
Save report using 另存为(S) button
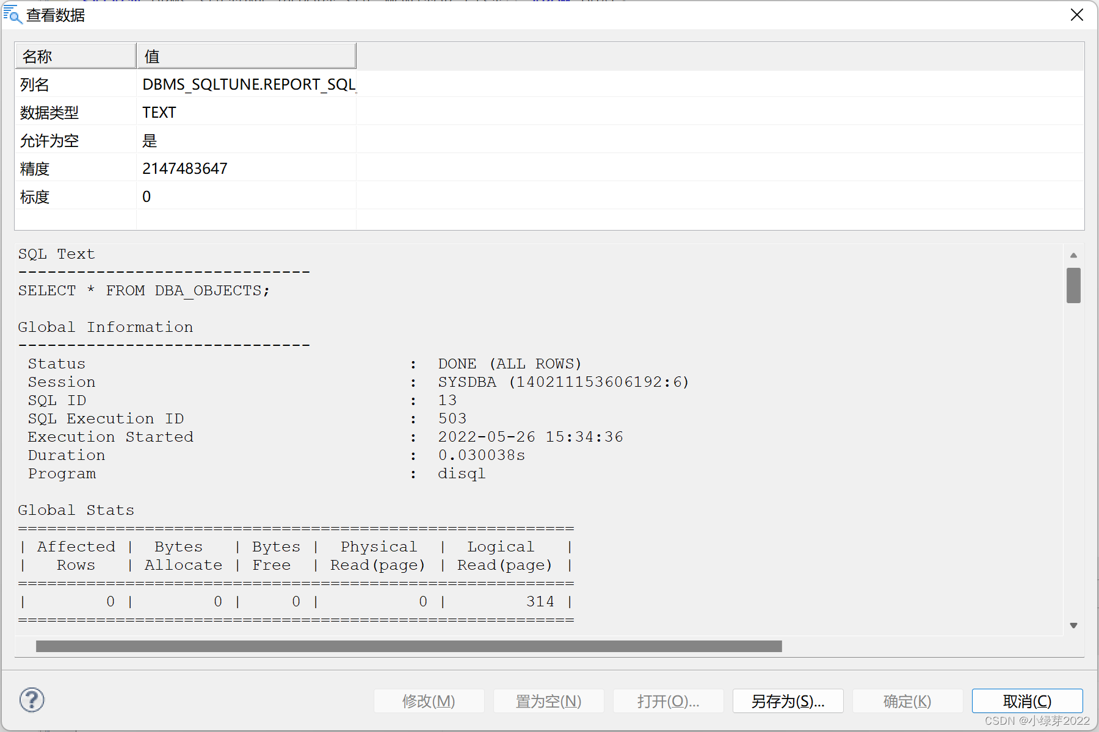[788, 701]
